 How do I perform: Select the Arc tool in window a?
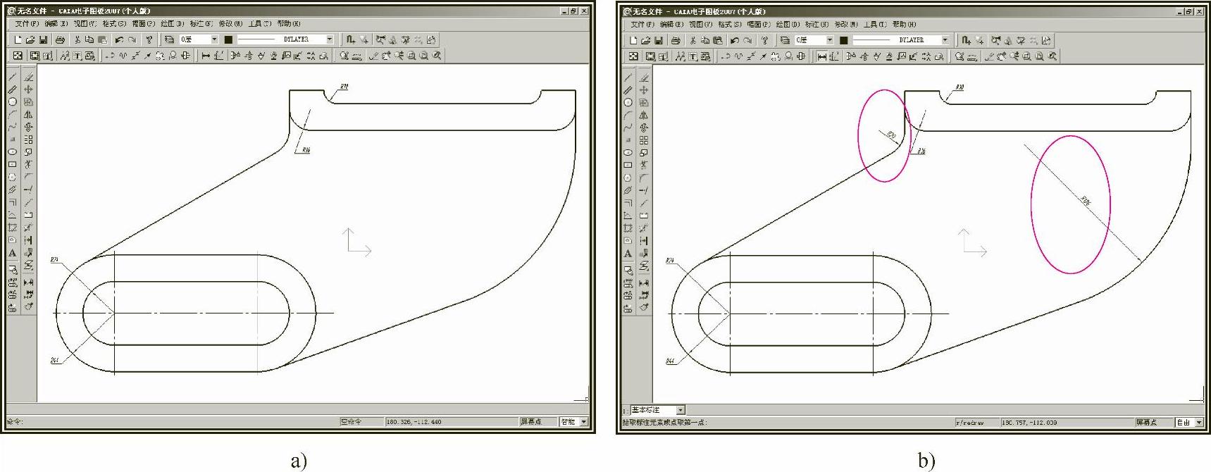pos(13,114)
